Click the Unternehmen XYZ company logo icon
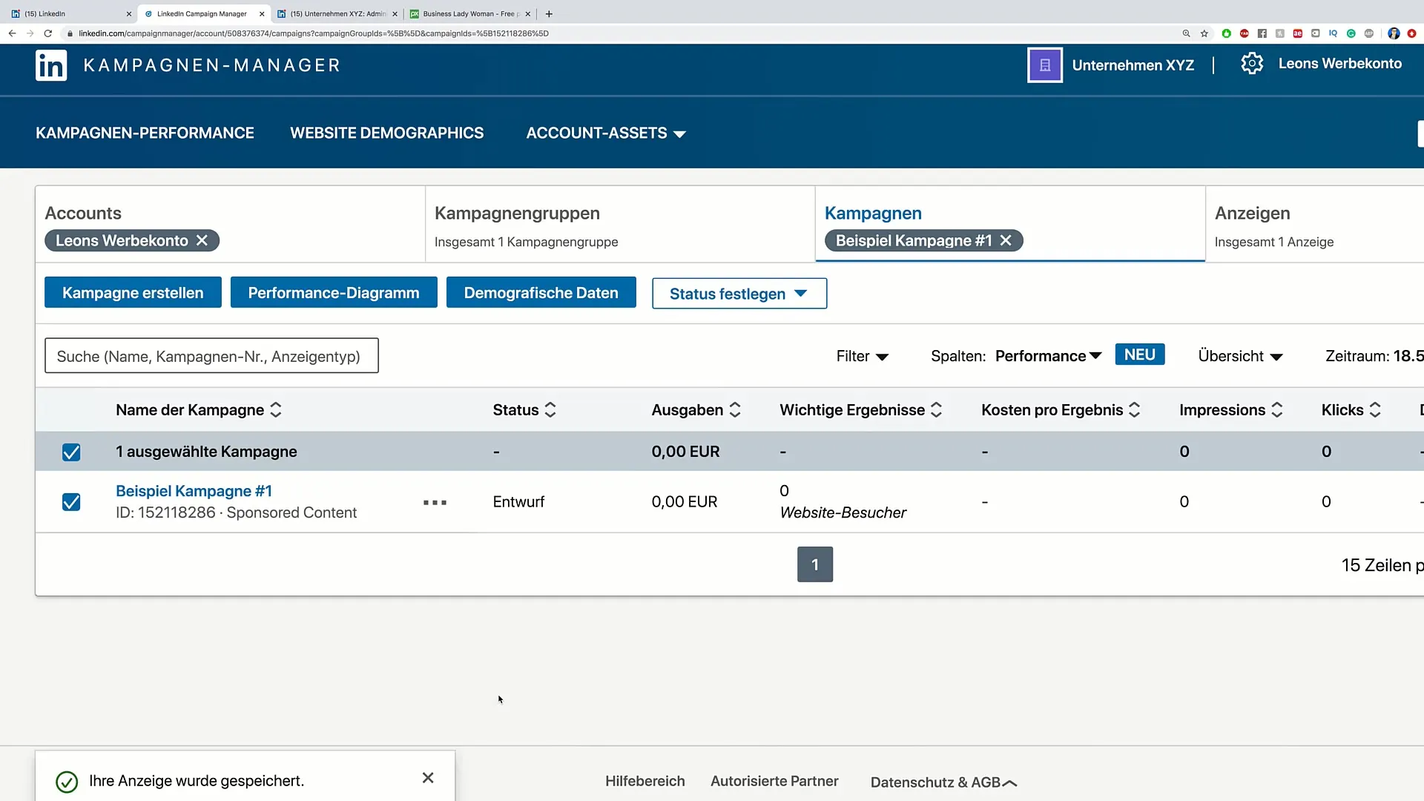Viewport: 1424px width, 801px height. (x=1044, y=65)
